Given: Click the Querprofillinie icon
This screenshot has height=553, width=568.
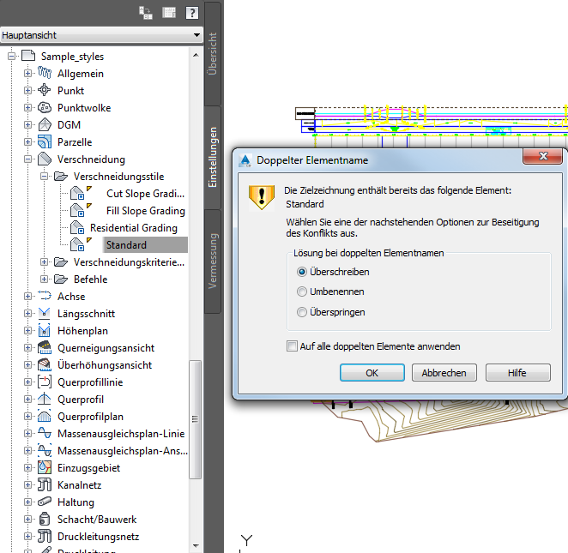Looking at the screenshot, I should [45, 382].
